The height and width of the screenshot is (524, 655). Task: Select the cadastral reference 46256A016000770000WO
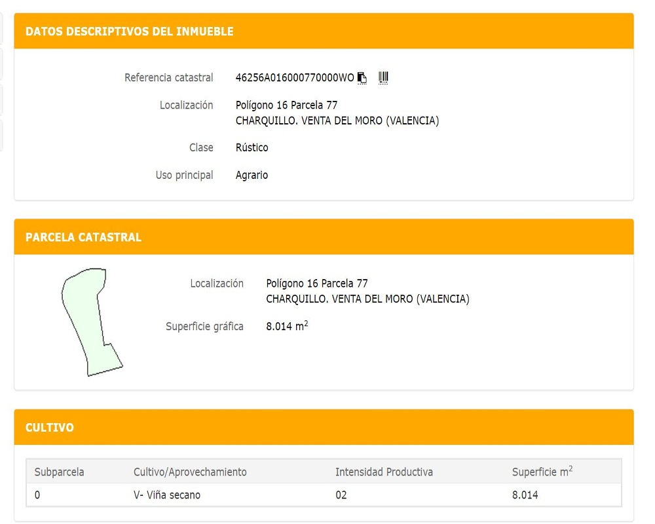[294, 78]
